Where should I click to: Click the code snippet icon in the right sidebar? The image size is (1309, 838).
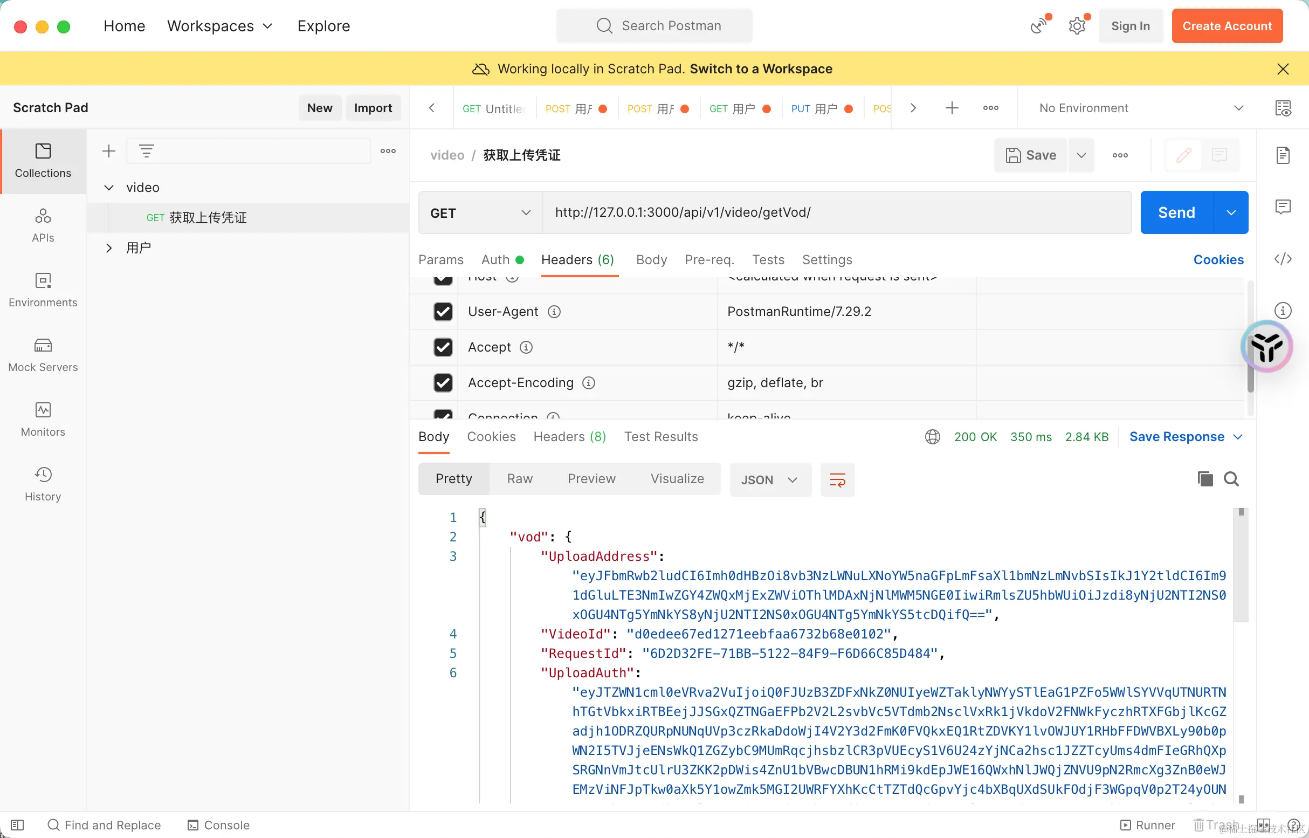(1283, 259)
